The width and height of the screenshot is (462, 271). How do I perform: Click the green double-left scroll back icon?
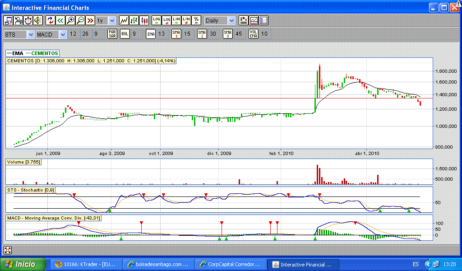coord(60,21)
